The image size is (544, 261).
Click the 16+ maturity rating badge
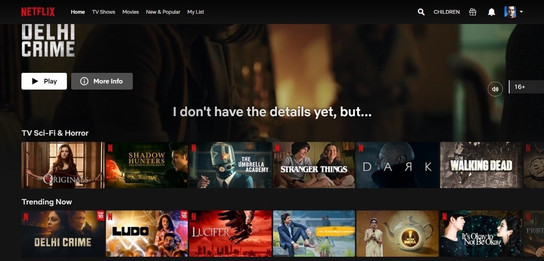point(520,87)
